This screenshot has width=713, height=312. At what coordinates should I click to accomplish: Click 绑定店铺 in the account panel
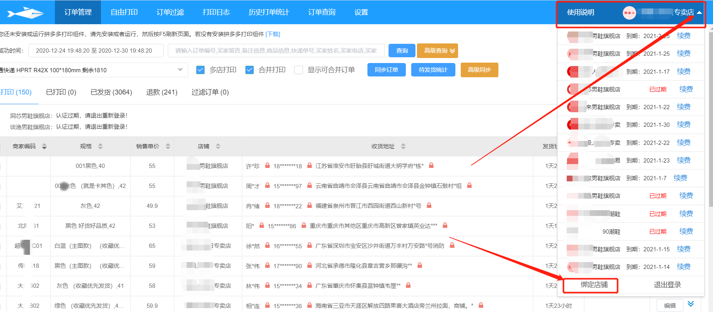[x=594, y=285]
